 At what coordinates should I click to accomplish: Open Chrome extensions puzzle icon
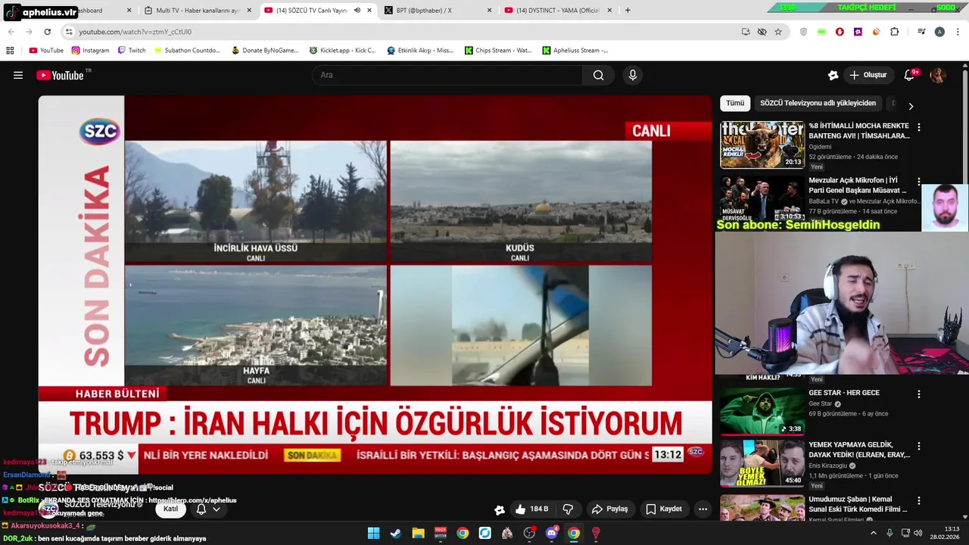[895, 32]
